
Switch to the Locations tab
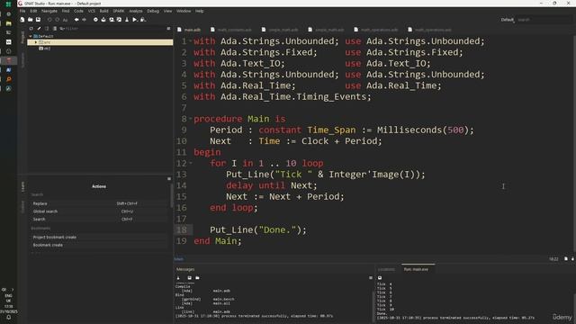(x=386, y=270)
